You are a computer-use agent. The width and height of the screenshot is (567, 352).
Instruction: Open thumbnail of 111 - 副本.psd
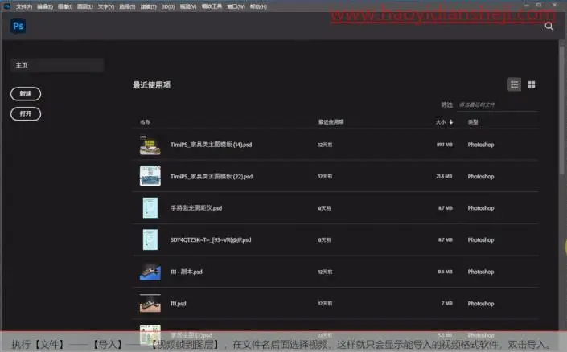tap(150, 272)
